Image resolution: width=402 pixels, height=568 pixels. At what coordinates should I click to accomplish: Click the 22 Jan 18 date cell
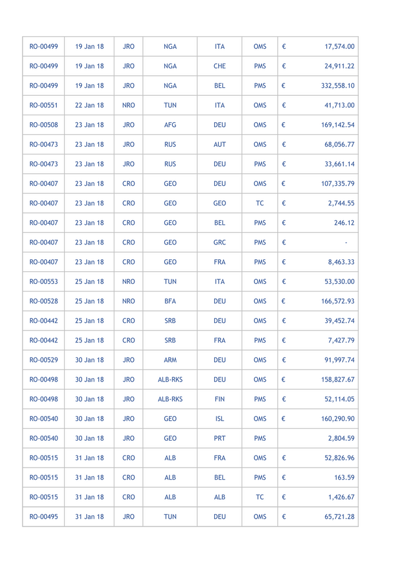tap(90, 105)
